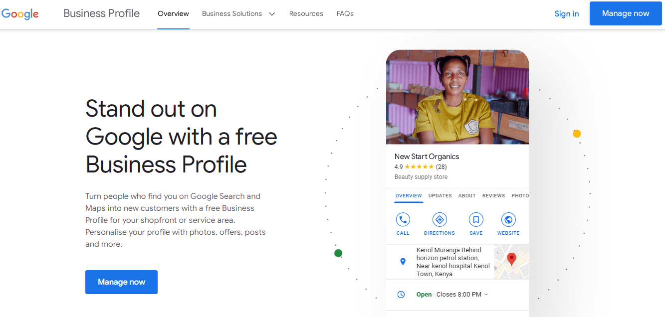Click the green Open status text
Image resolution: width=665 pixels, height=317 pixels.
[424, 295]
